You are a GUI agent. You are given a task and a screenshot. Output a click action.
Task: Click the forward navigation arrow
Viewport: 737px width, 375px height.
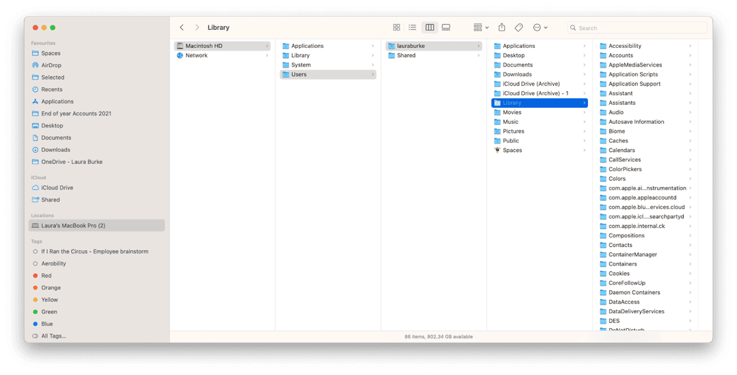pyautogui.click(x=197, y=27)
